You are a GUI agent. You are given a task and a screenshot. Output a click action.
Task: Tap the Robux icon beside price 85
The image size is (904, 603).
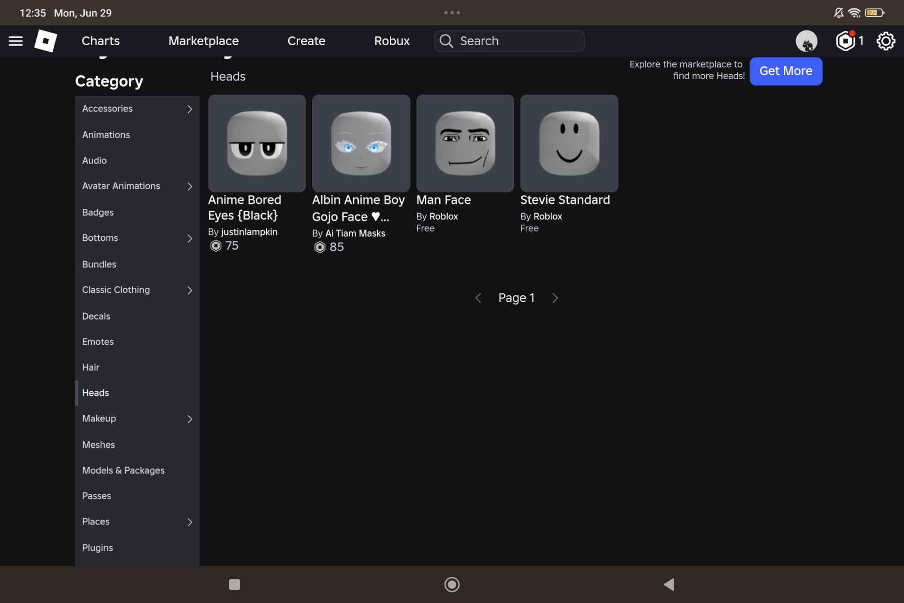point(320,247)
